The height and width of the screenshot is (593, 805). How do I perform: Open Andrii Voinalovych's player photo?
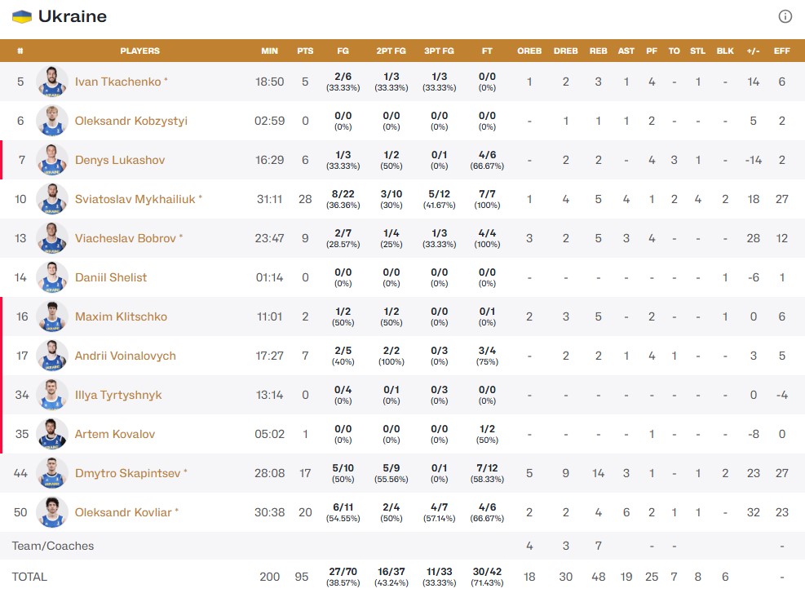[52, 356]
